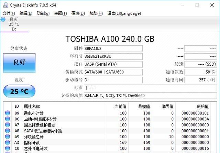Image resolution: width=220 pixels, height=153 pixels.
Task: Click the CrystalDiskInfo title bar app icon
Action: (5, 5)
